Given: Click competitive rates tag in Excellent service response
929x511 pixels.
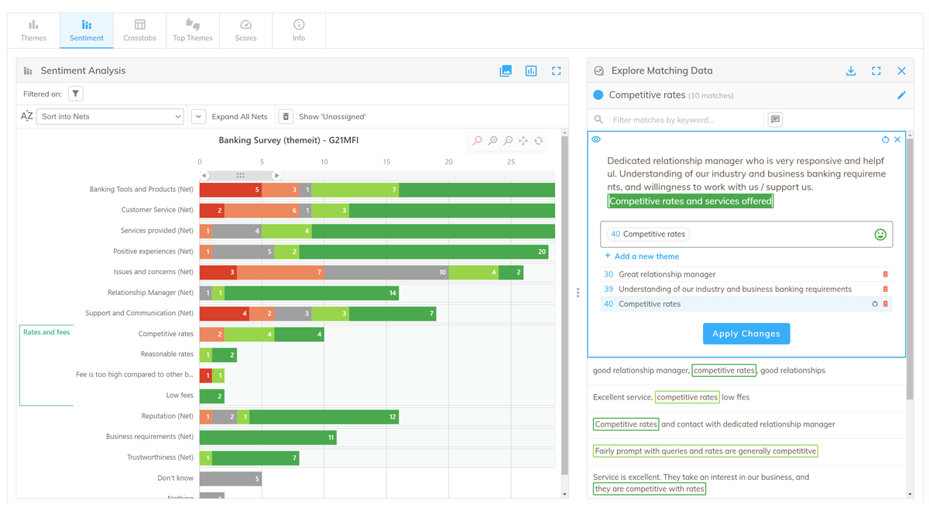Looking at the screenshot, I should click(687, 397).
